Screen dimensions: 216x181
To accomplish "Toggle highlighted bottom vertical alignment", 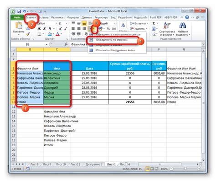I will pyautogui.click(x=84, y=23).
